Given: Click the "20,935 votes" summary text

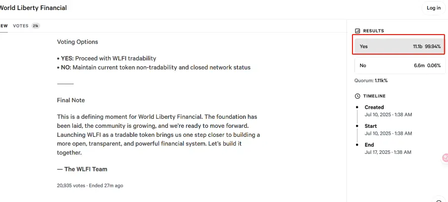Looking at the screenshot, I should tap(71, 185).
